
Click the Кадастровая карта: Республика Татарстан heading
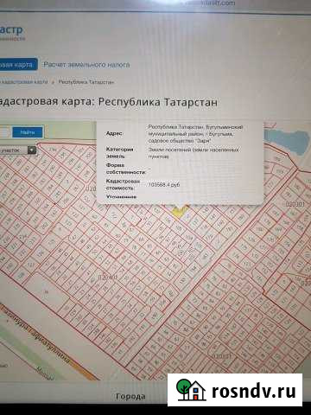coord(109,102)
